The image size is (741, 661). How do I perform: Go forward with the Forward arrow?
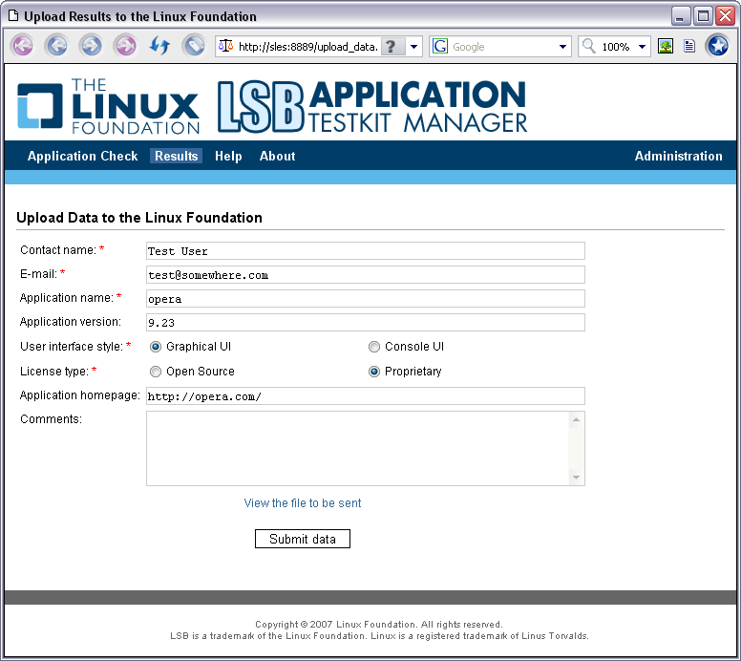[x=92, y=46]
